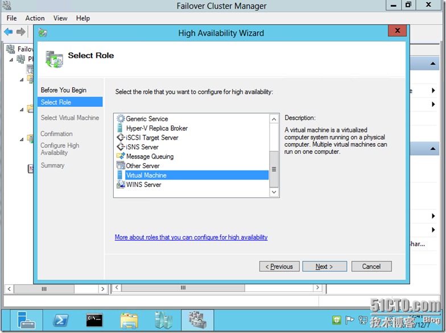Collapse the lower Actions pane section
This screenshot has height=333, width=446.
432,148
